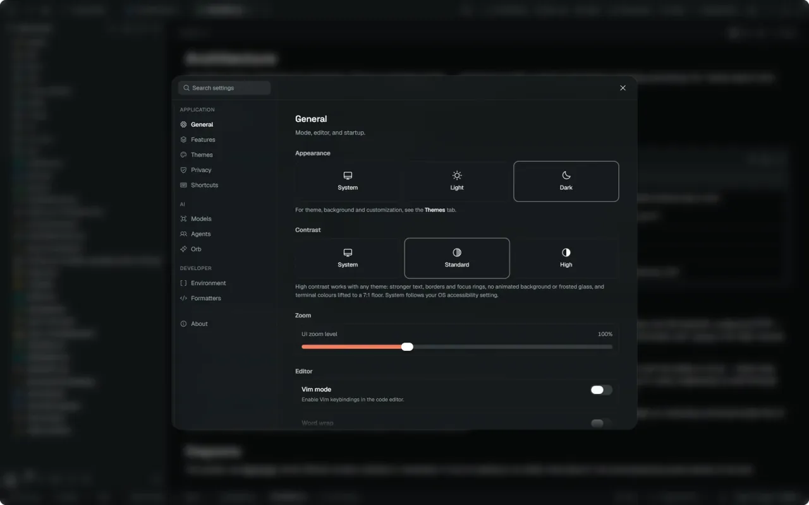Open the Formatters settings section
Screen dimensions: 809x505
point(224,298)
